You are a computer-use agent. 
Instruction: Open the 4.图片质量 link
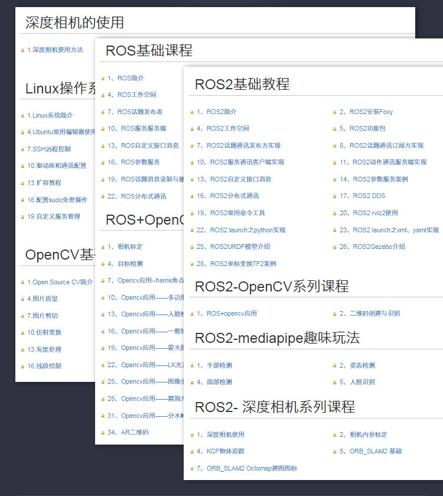tap(43, 299)
